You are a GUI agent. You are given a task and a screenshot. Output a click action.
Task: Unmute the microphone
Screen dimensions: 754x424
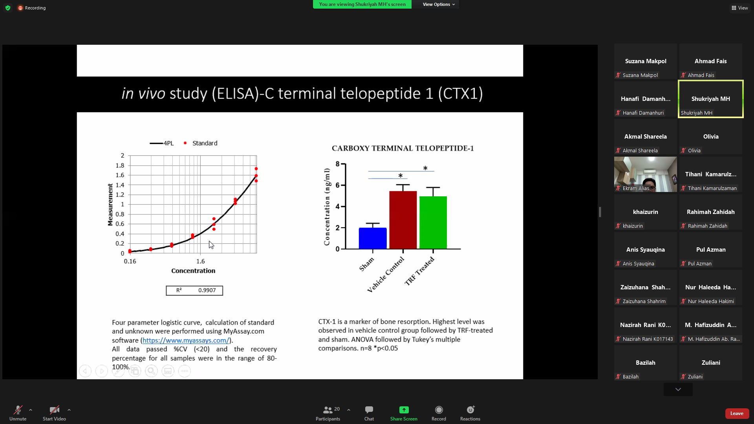coord(18,413)
